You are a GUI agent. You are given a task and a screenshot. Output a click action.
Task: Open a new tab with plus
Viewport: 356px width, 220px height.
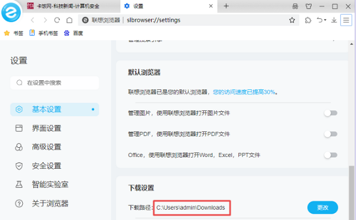pos(226,6)
